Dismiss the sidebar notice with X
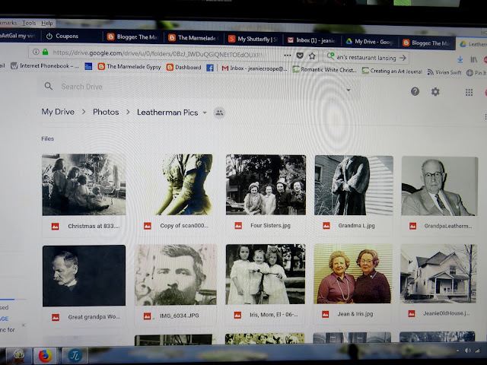This screenshot has height=365, width=487. pyautogui.click(x=24, y=325)
